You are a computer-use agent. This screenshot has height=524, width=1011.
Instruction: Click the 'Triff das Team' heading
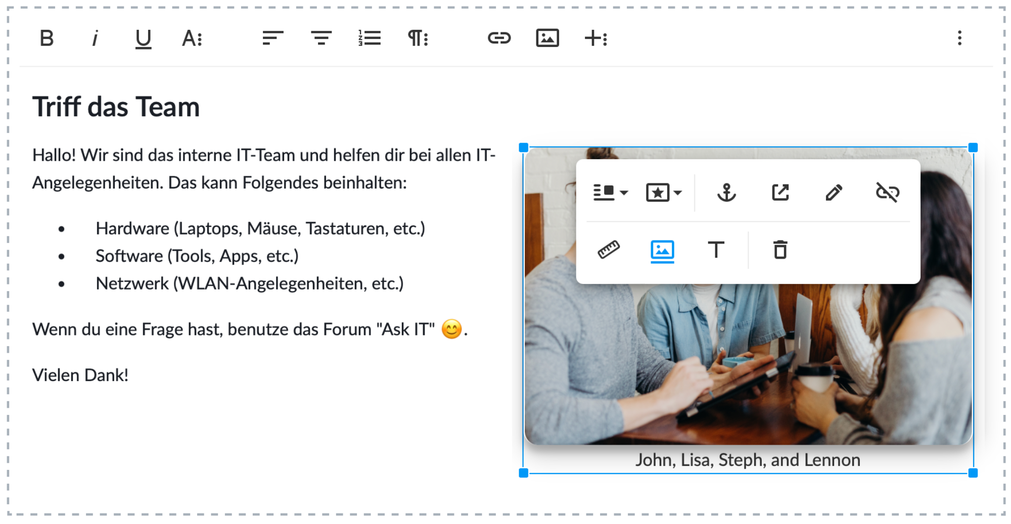coord(116,107)
